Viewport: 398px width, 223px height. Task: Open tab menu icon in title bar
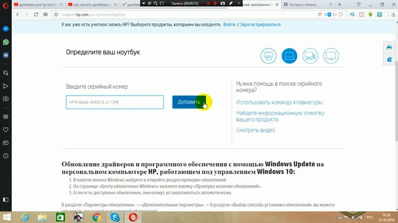click(359, 4)
